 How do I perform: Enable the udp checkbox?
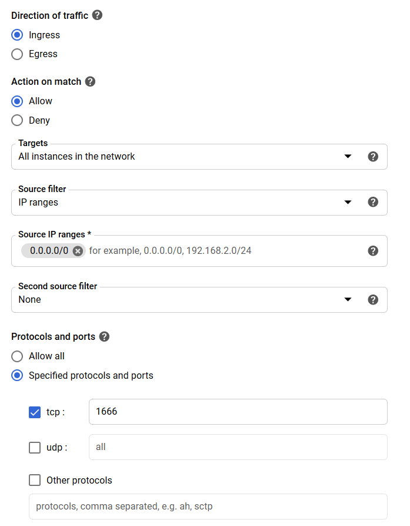(35, 447)
